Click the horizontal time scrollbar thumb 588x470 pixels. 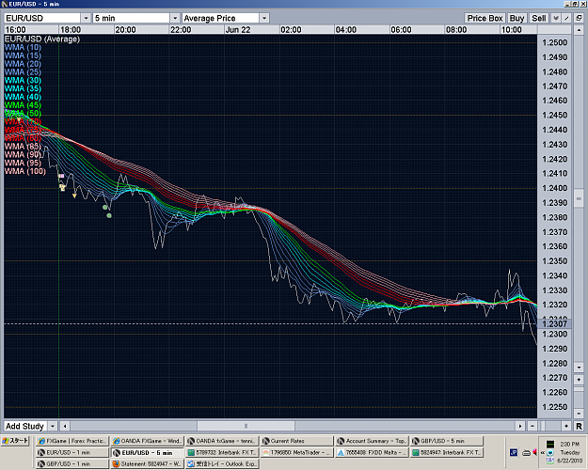246,426
